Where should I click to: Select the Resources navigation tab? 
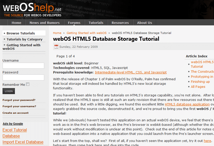pos(120,23)
